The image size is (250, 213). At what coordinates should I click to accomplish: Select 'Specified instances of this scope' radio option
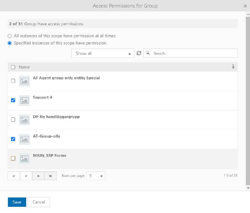click(10, 43)
